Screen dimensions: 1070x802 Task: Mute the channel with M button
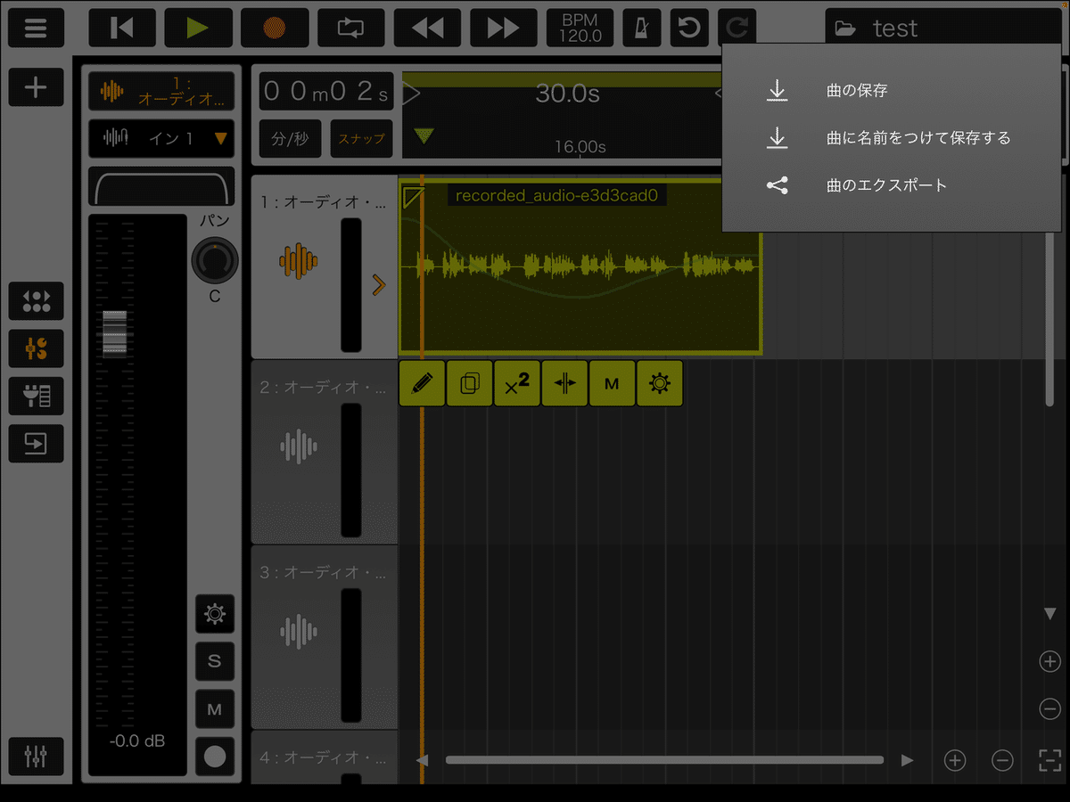click(x=215, y=708)
